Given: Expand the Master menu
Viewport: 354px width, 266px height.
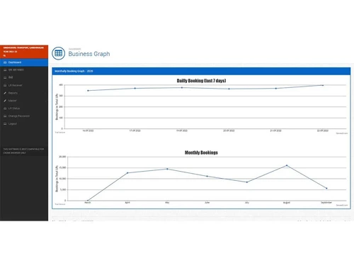Looking at the screenshot, I should click(x=24, y=101).
